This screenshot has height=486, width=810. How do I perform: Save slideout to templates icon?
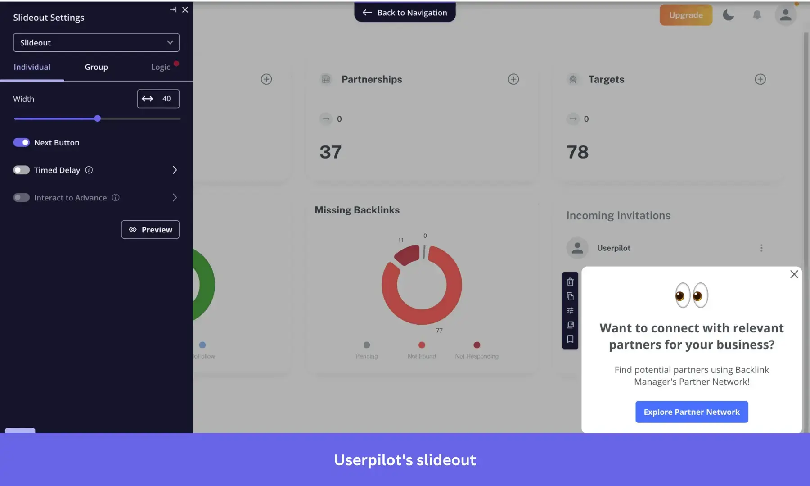click(570, 325)
